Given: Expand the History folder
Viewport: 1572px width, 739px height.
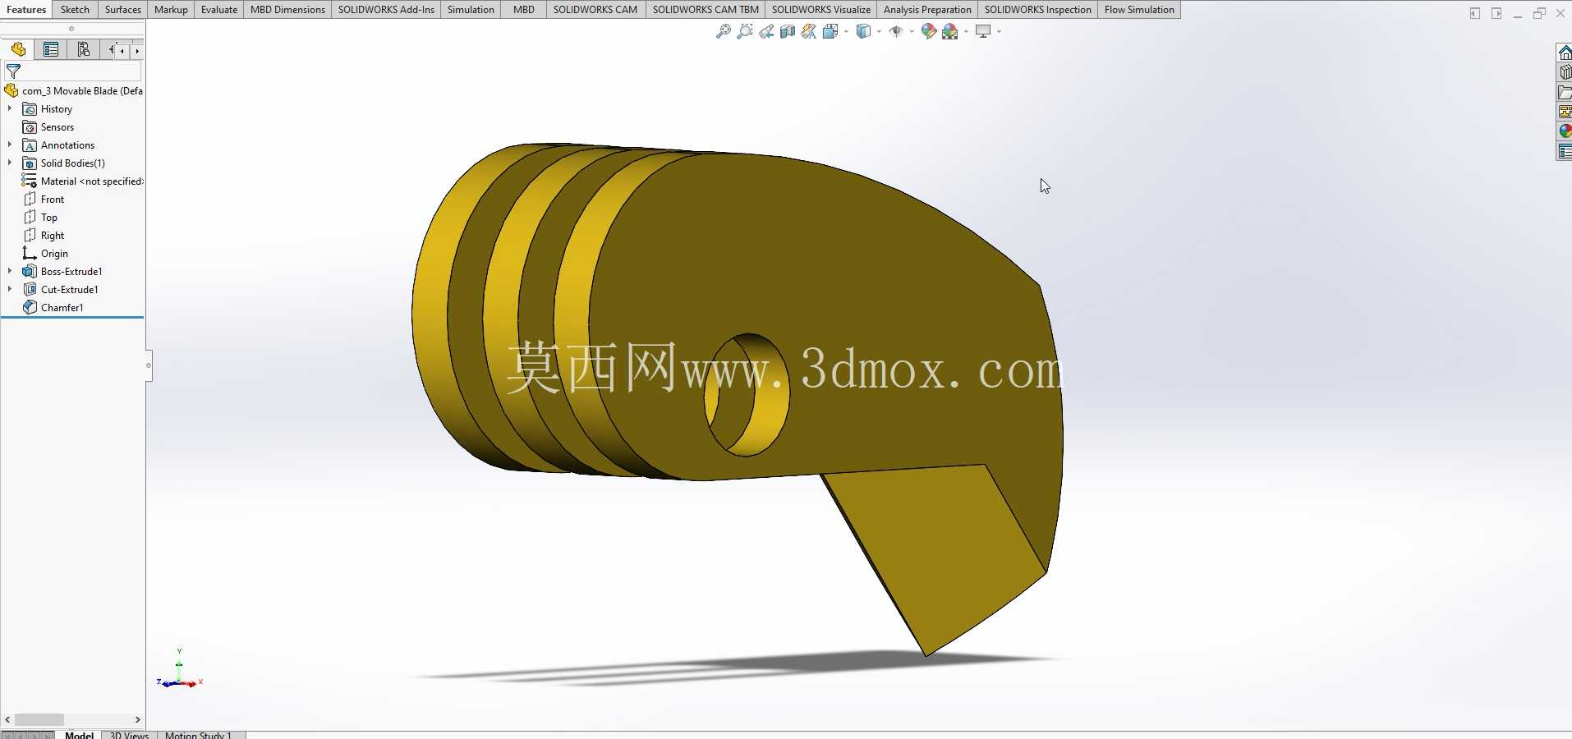Looking at the screenshot, I should 9,108.
